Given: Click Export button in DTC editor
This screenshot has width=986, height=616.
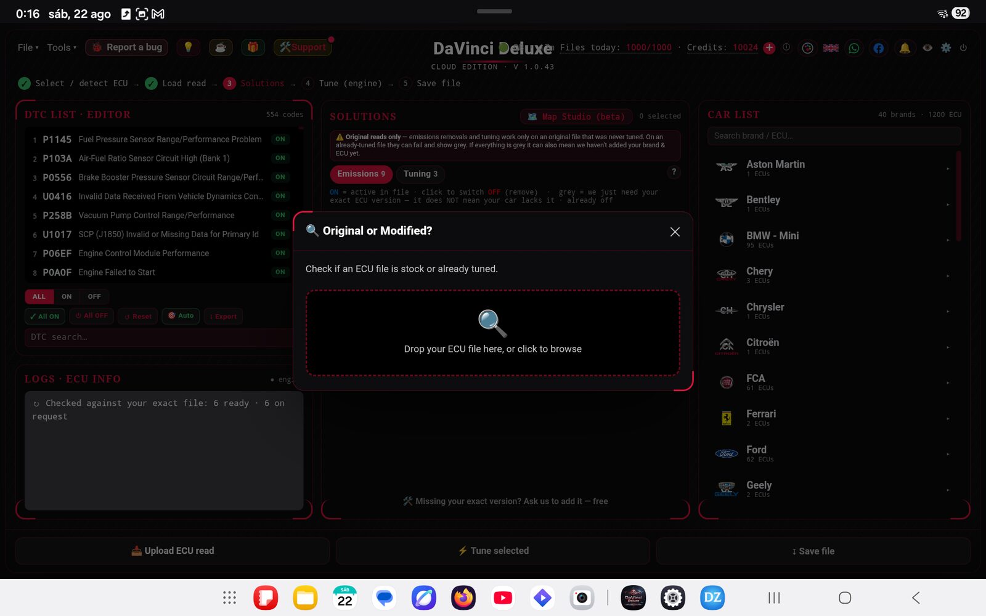Looking at the screenshot, I should point(223,316).
